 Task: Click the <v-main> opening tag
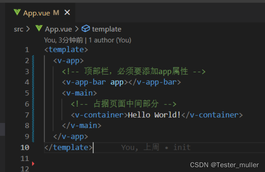79,93
